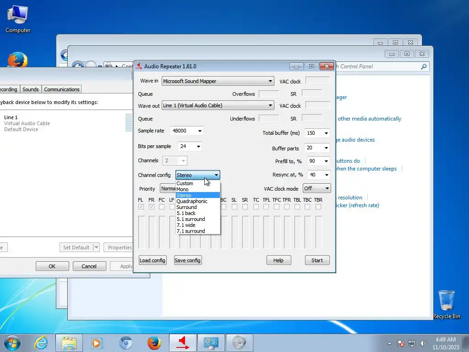The image size is (469, 352).
Task: Choose 7.1 surround channel config
Action: 198,231
